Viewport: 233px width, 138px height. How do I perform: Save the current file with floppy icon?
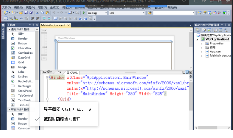[x=26, y=13]
